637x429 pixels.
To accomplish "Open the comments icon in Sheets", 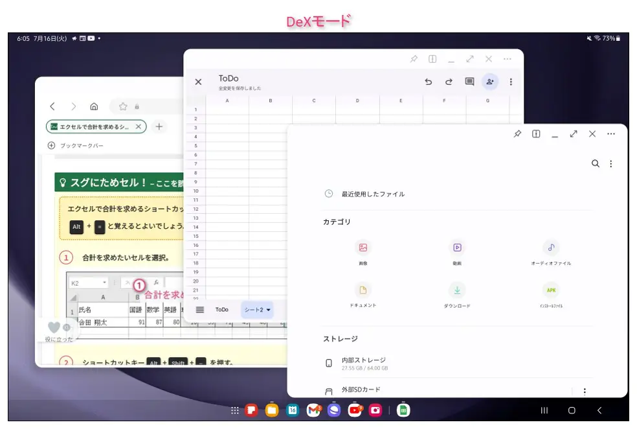I will [469, 82].
